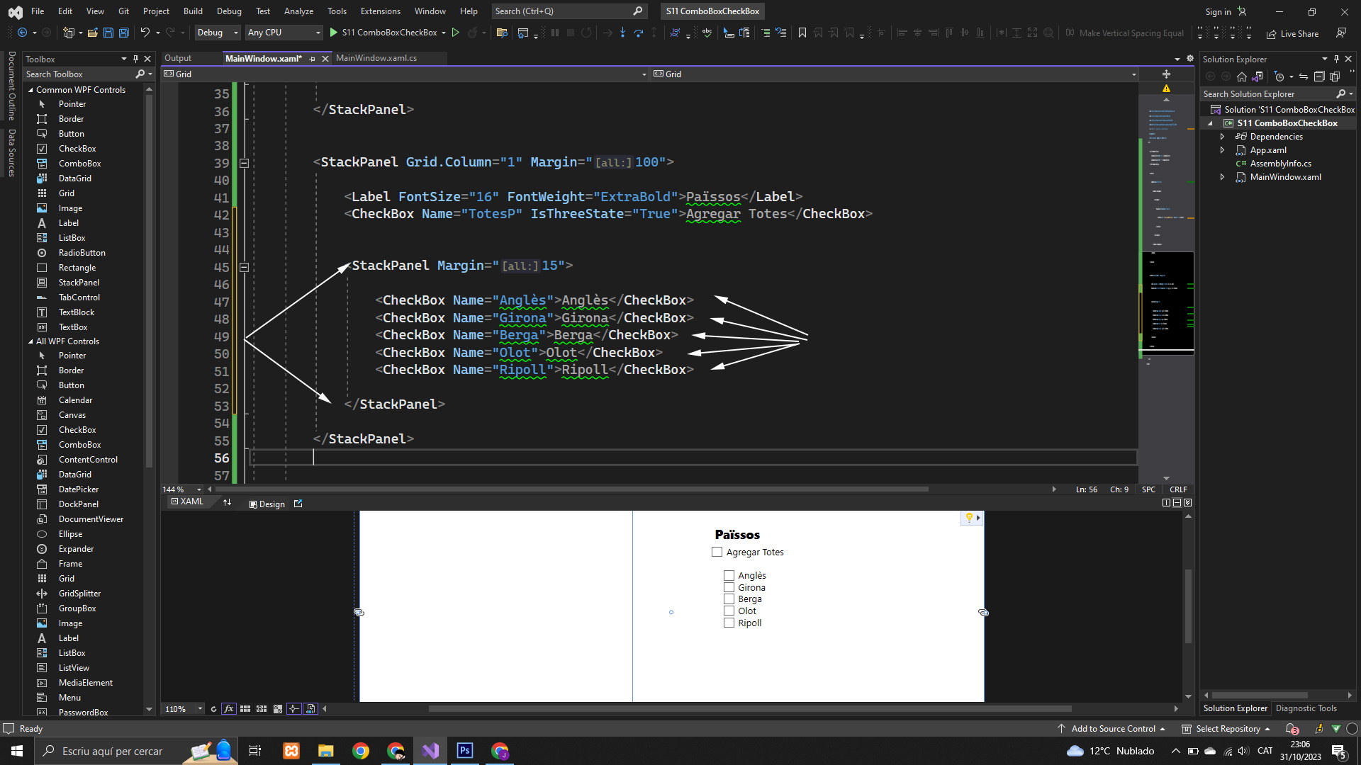Open Visual Studio from the taskbar

[430, 751]
